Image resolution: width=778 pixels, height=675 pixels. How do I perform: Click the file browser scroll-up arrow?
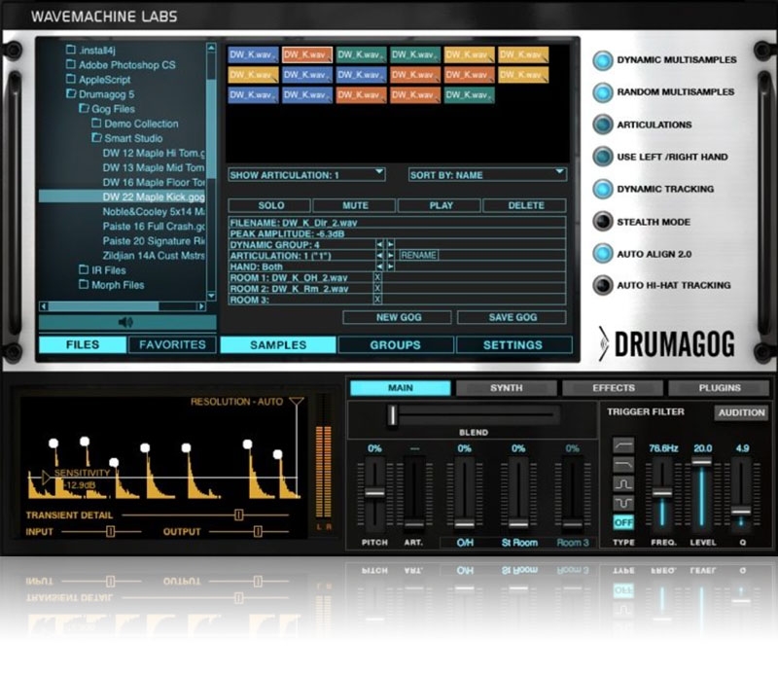tap(211, 48)
